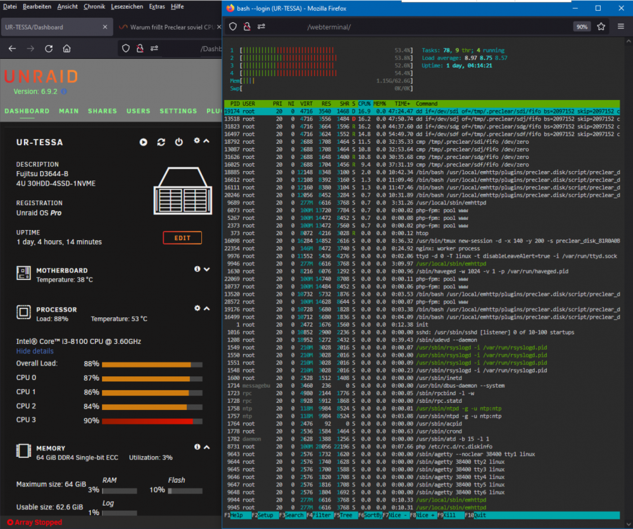
Task: Click the start array play icon next to UR-TESSA
Action: click(x=143, y=143)
